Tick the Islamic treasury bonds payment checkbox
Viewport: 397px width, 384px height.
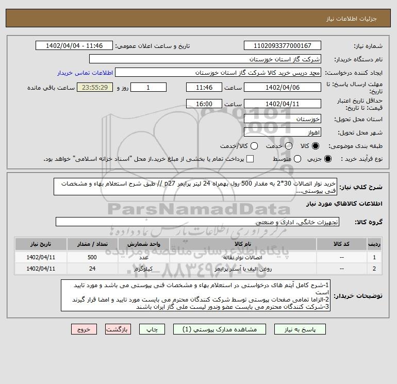tap(250, 159)
